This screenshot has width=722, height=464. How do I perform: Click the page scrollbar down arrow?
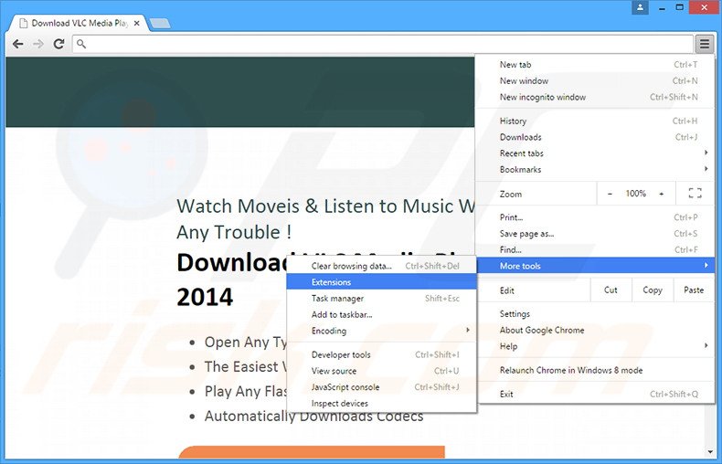click(x=709, y=453)
